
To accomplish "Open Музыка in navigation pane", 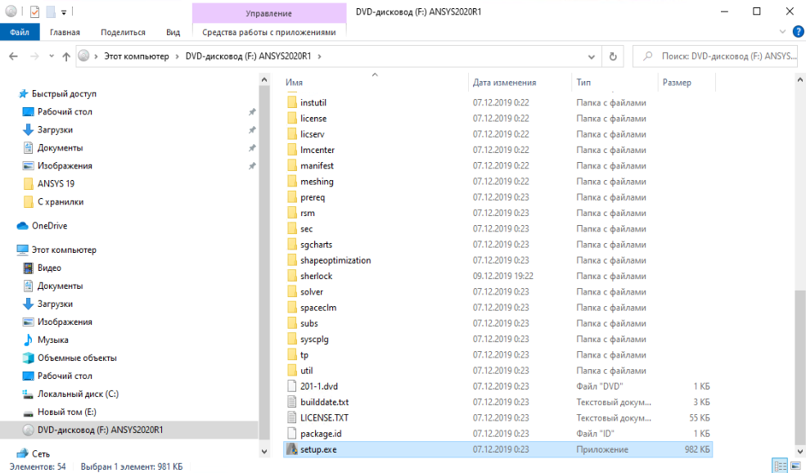I will (x=52, y=340).
